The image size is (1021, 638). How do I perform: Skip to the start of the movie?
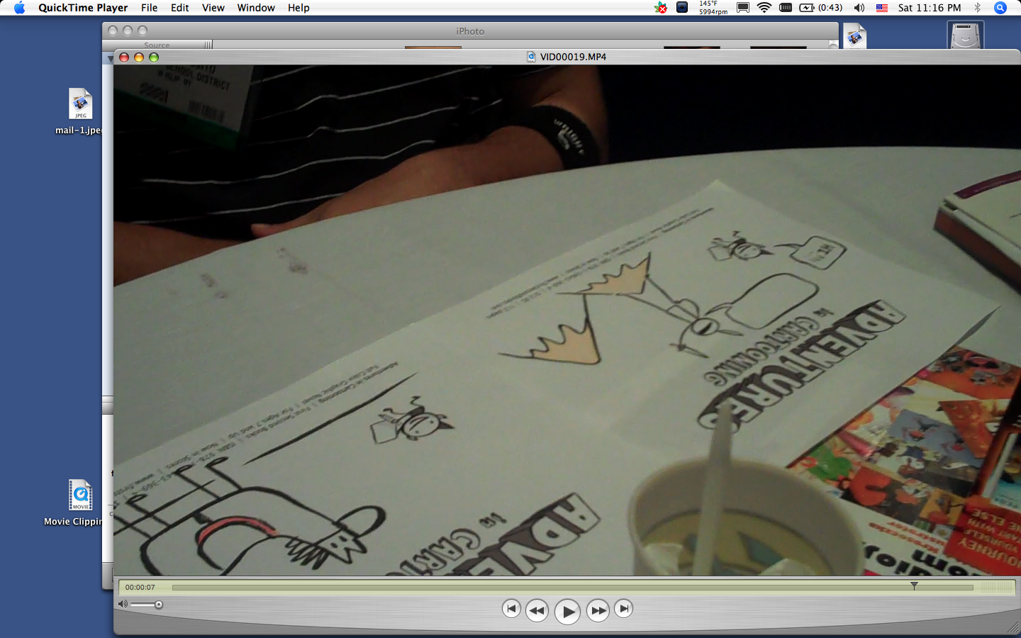click(x=511, y=609)
